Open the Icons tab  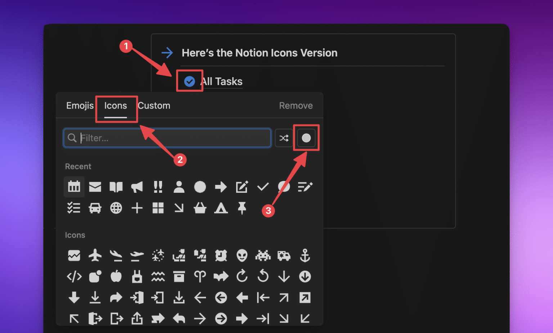[116, 106]
